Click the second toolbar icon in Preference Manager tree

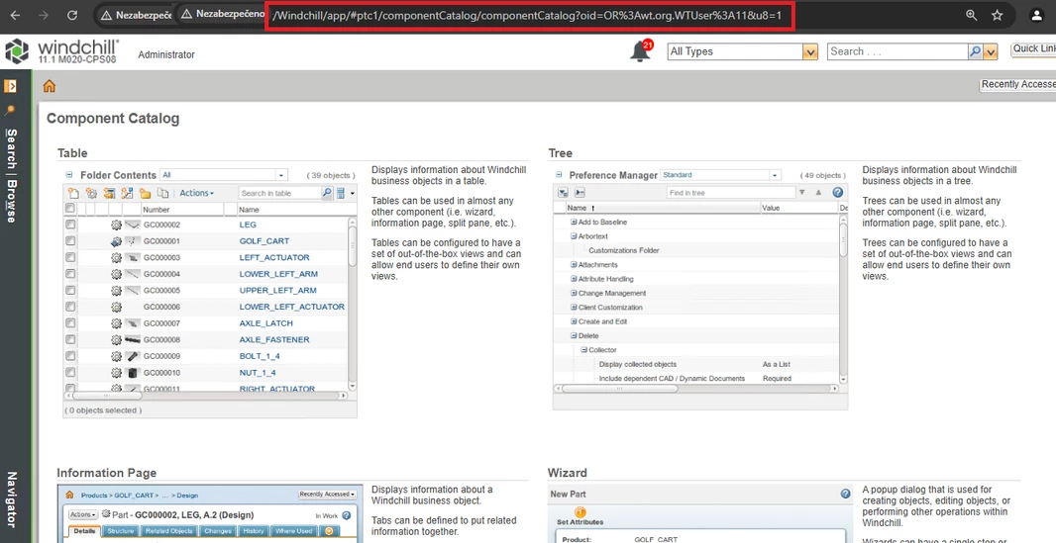[580, 193]
